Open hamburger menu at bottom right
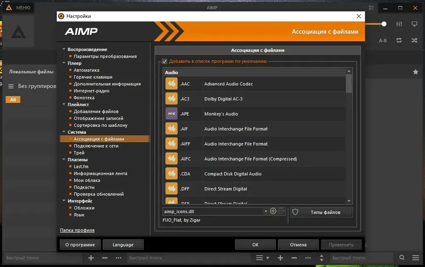Screen dimensions: 425x267 point(416,258)
